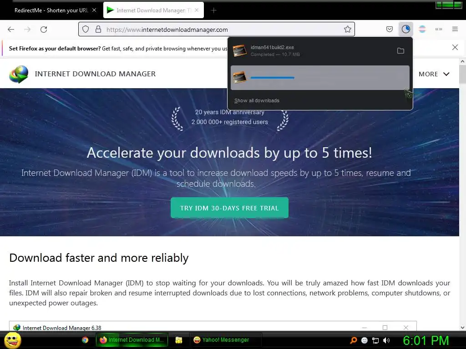Viewport: 466px width, 349px height.
Task: Open tracking protection shield icon
Action: [86, 30]
